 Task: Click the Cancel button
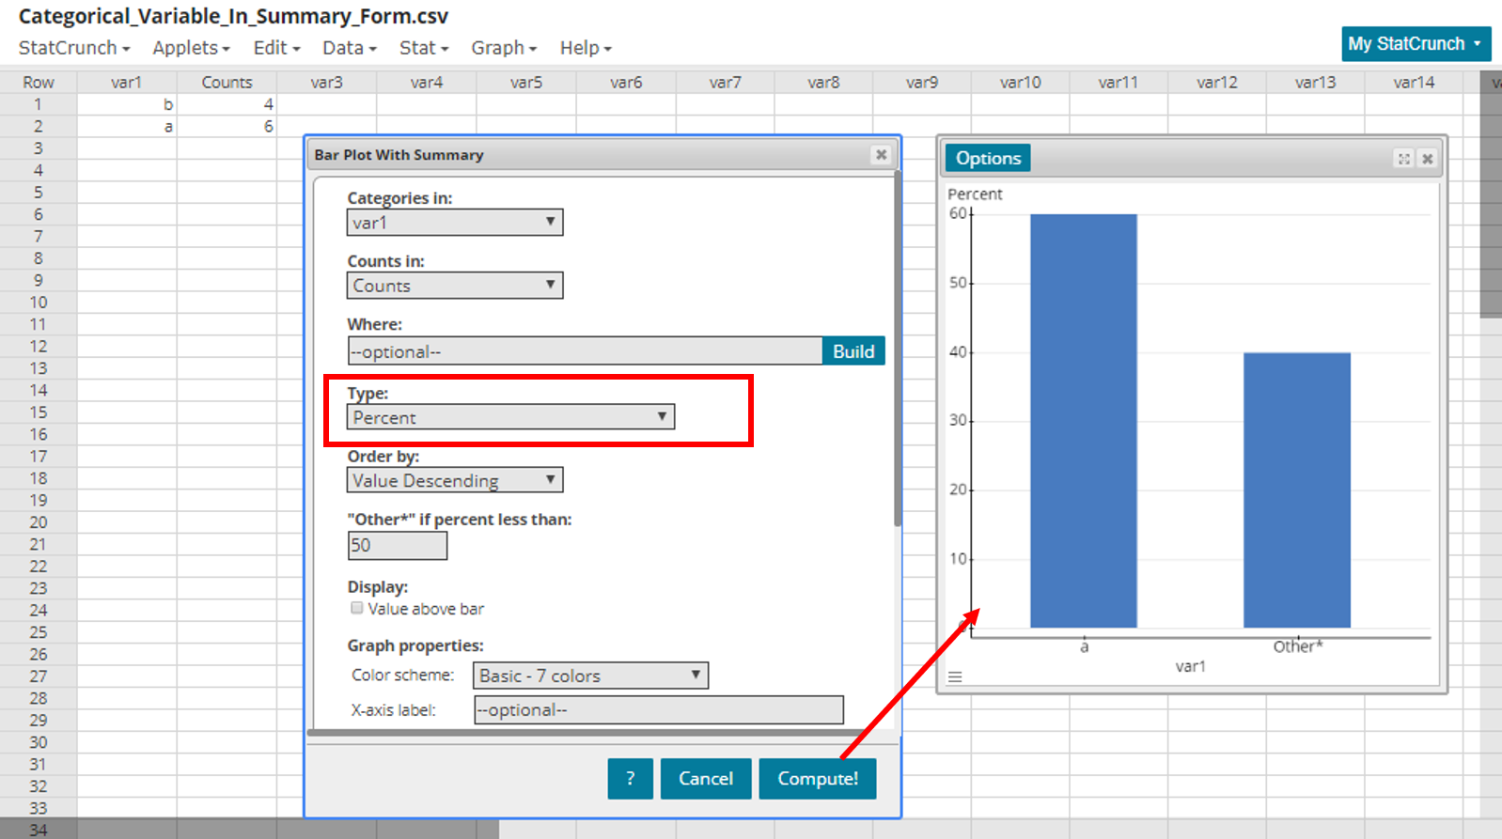coord(706,779)
